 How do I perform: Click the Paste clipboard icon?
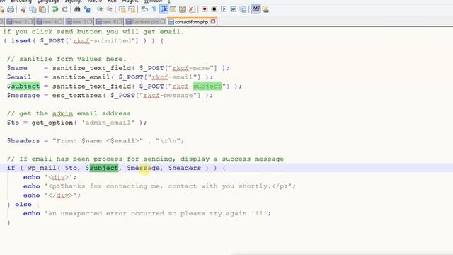(x=42, y=9)
